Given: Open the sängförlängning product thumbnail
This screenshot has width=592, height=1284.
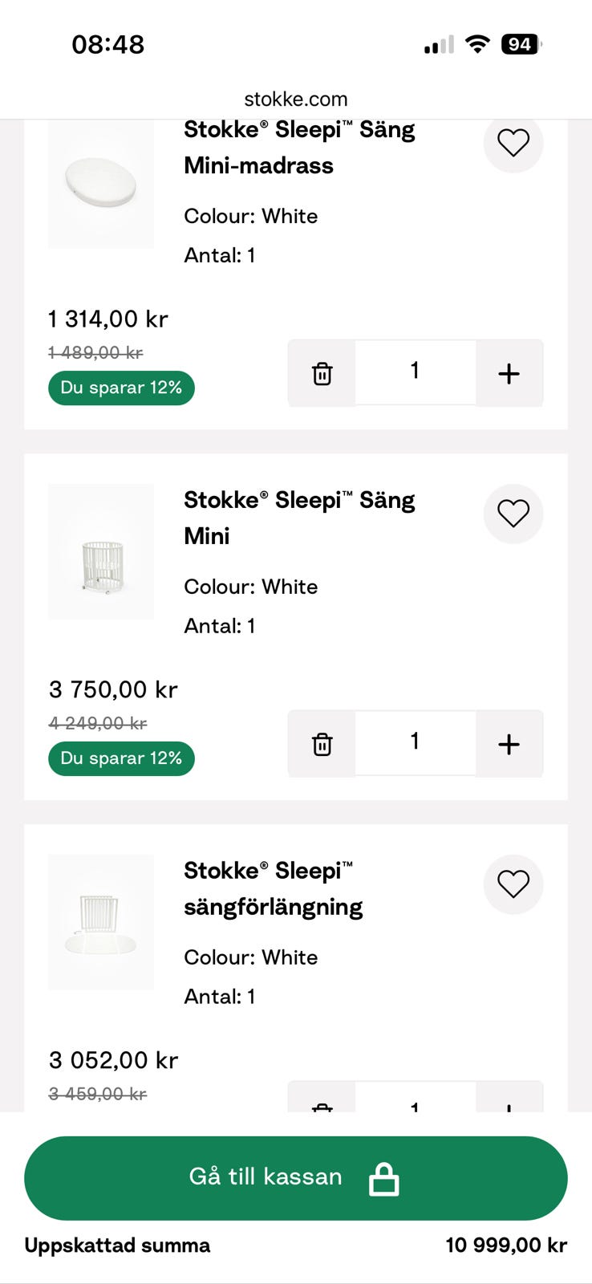Looking at the screenshot, I should click(x=101, y=922).
